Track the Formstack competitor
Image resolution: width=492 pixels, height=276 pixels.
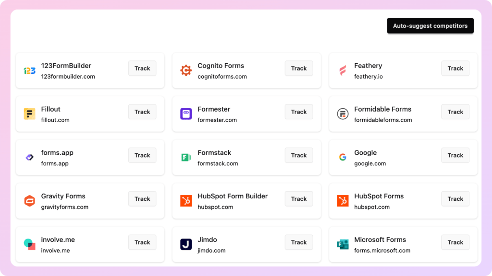pyautogui.click(x=298, y=155)
